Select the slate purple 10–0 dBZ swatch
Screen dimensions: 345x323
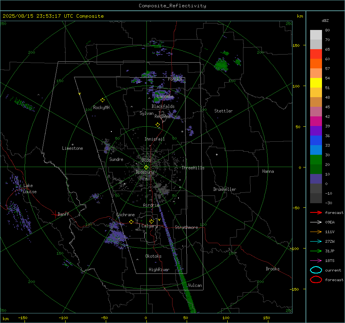(316, 179)
